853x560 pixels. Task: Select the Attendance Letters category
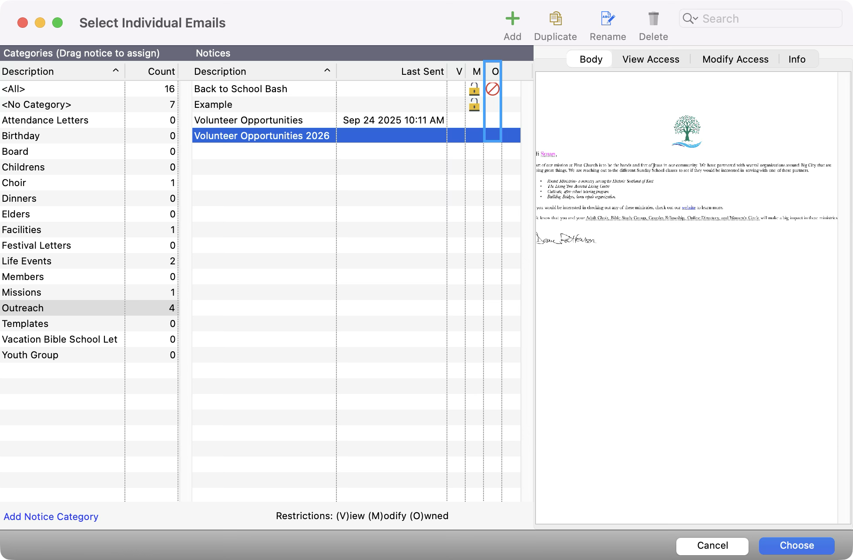pos(89,120)
